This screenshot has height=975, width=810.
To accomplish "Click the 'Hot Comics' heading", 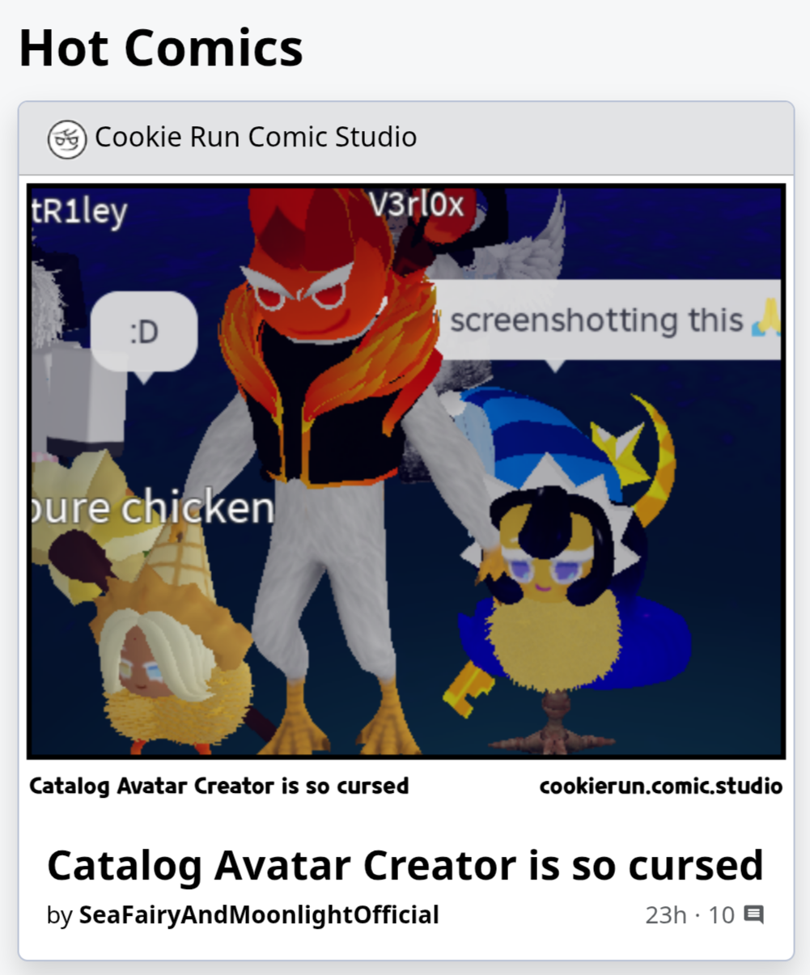I will tap(161, 47).
